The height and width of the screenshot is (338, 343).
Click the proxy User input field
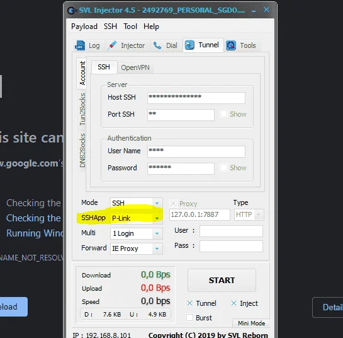tap(231, 231)
